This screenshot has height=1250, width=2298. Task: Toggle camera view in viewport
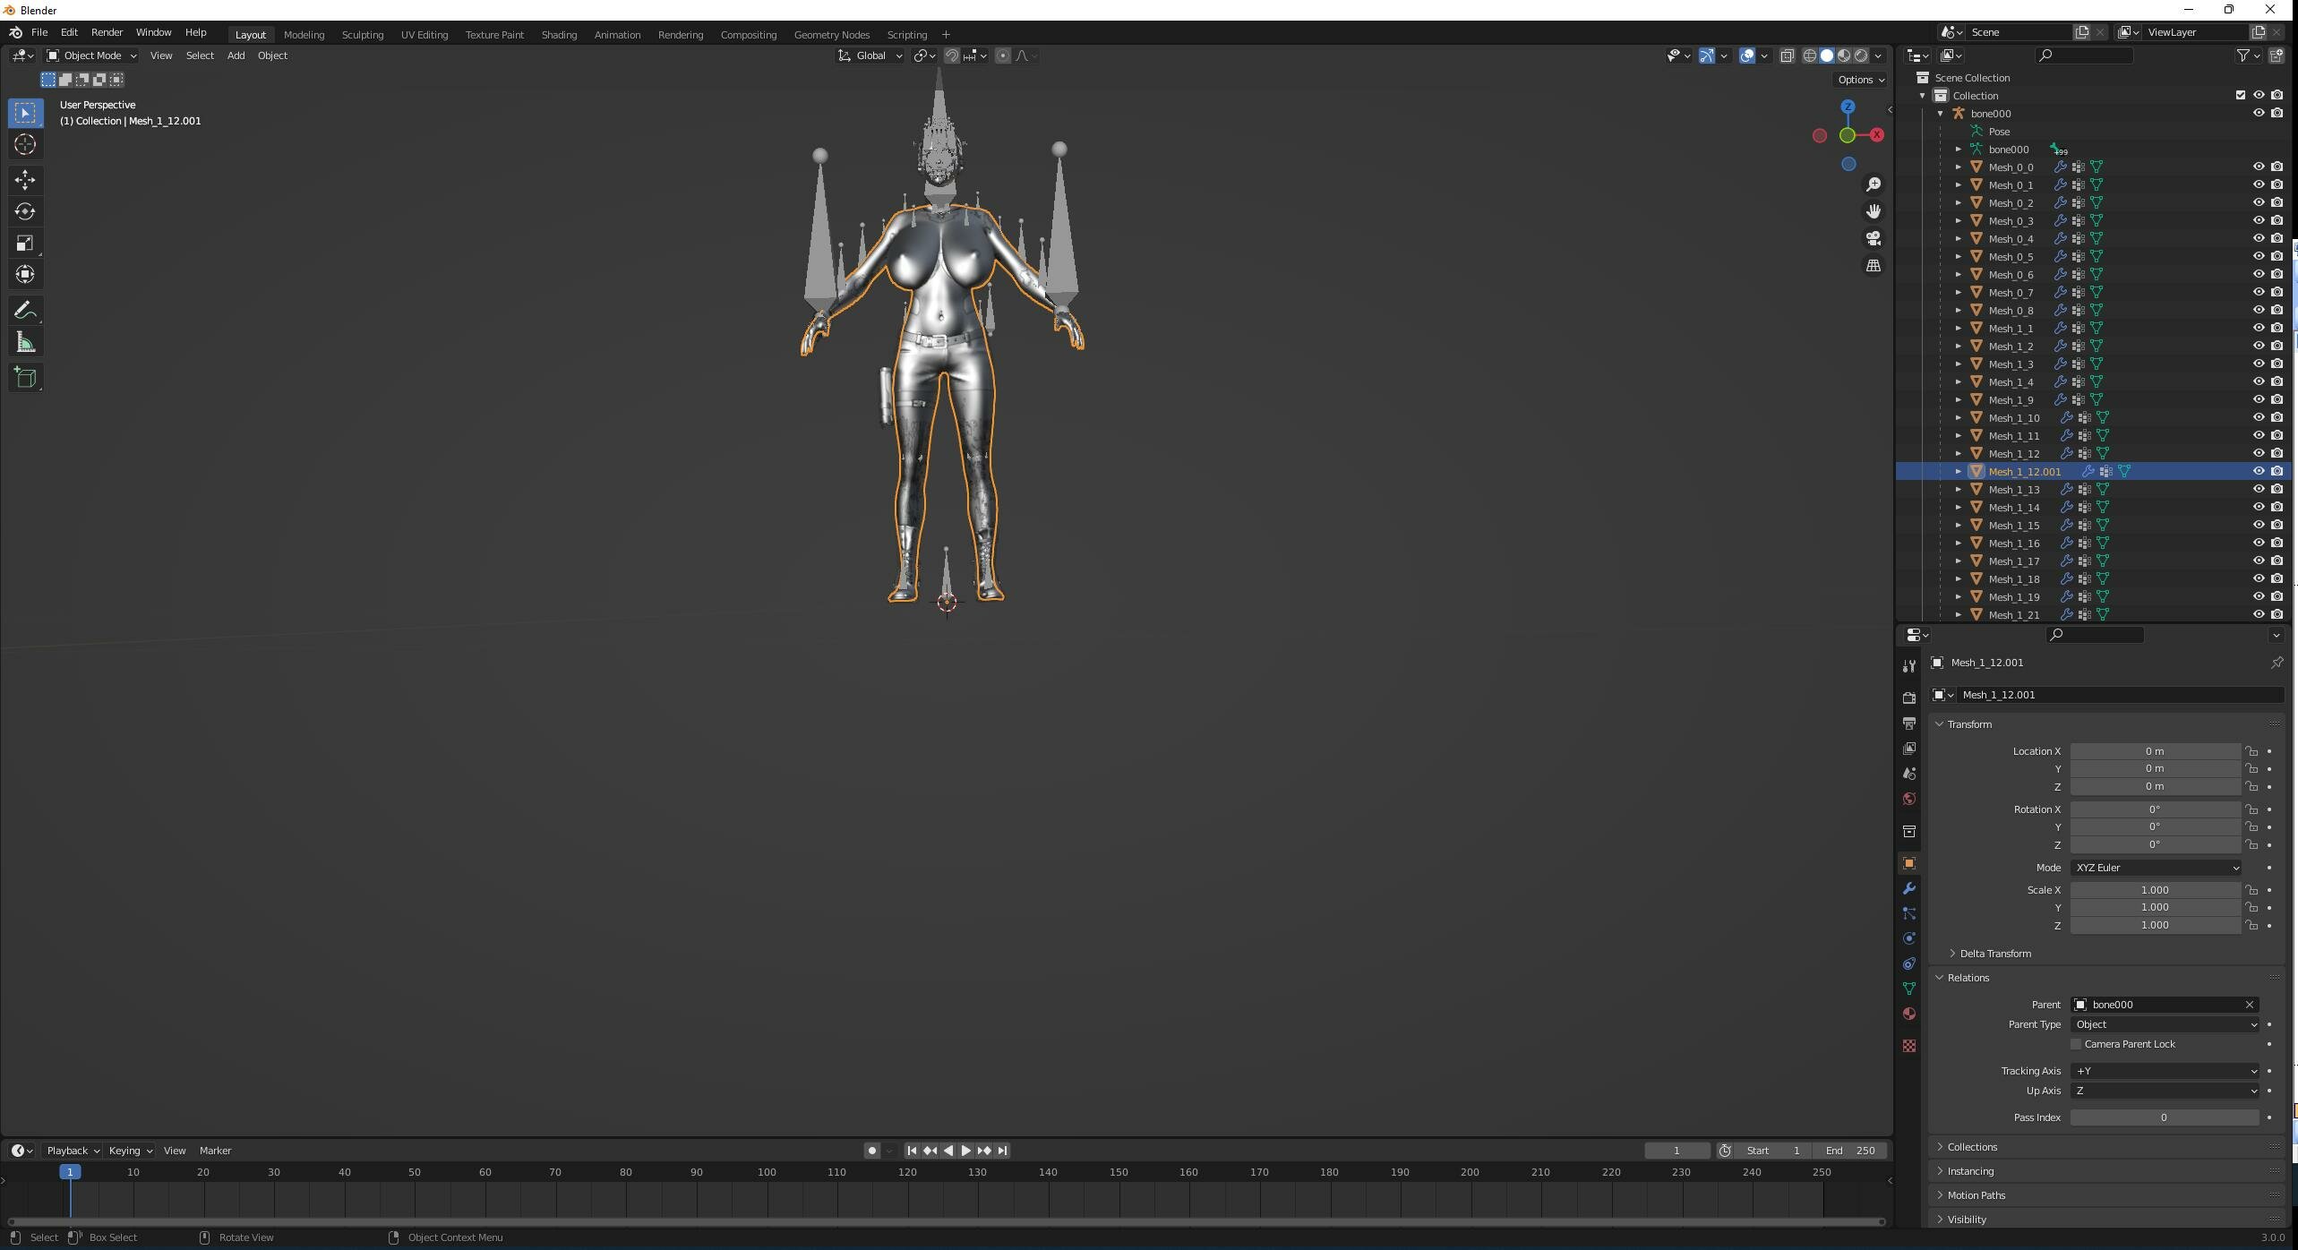[x=1874, y=238]
